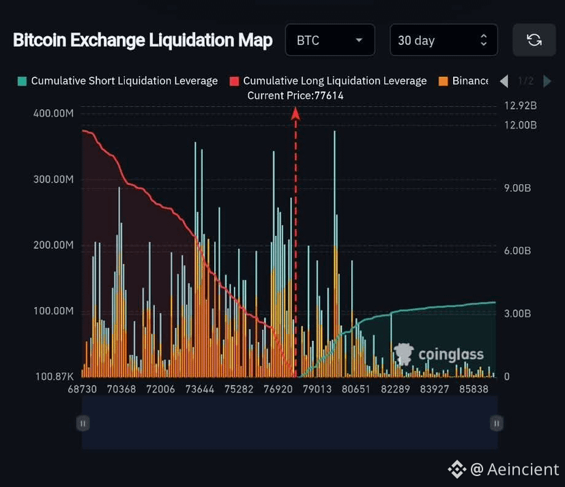Click the orange Binance color swatch
This screenshot has height=487, width=565.
point(443,81)
